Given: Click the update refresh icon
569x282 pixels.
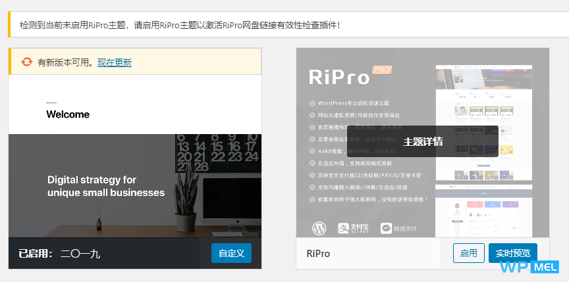Looking at the screenshot, I should click(26, 62).
